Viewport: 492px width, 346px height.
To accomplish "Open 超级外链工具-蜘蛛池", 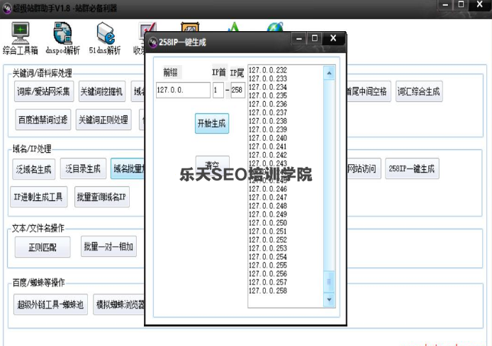I will click(x=50, y=304).
